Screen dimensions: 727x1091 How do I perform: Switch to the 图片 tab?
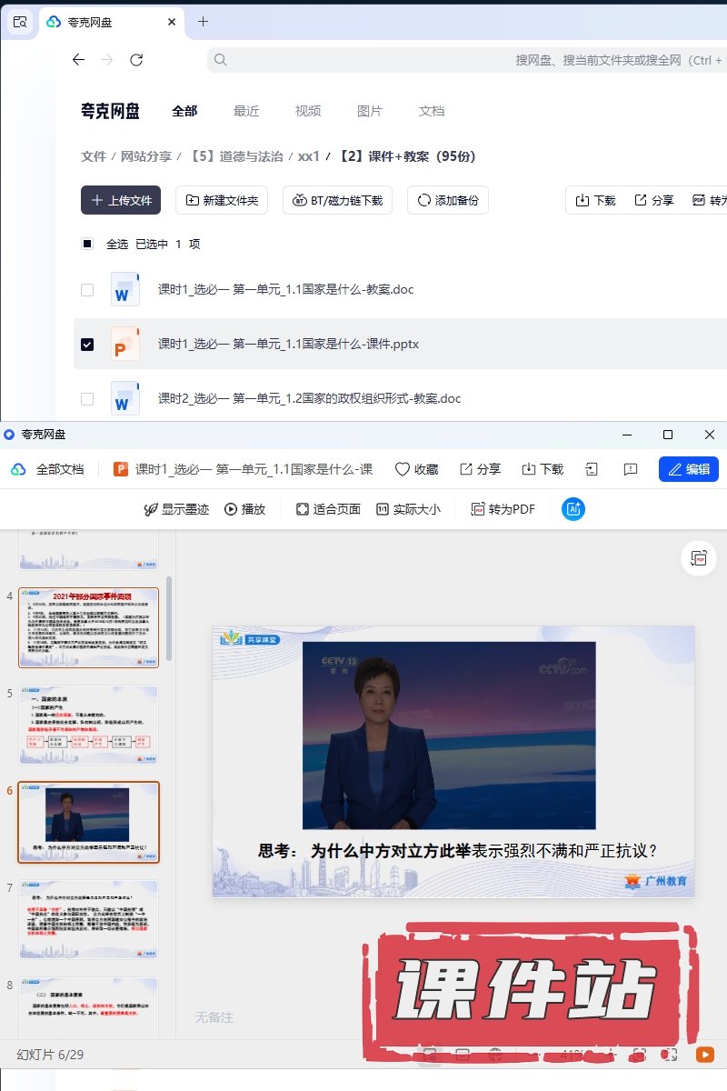click(x=370, y=111)
